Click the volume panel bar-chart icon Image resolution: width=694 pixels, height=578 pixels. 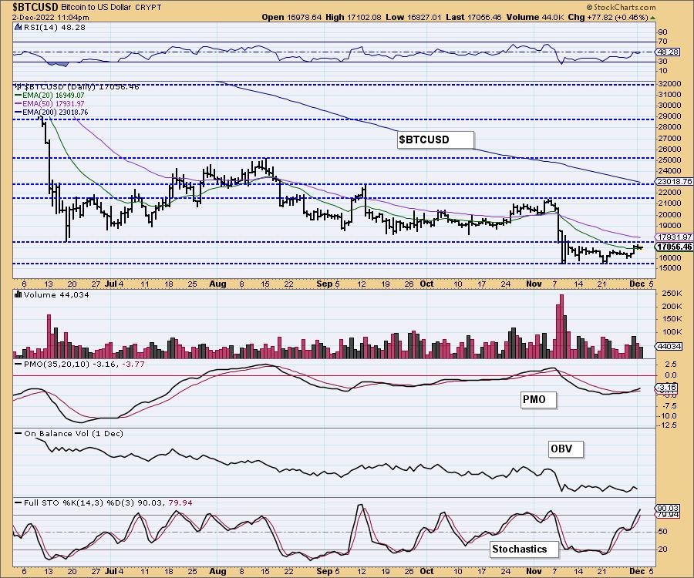[19, 294]
